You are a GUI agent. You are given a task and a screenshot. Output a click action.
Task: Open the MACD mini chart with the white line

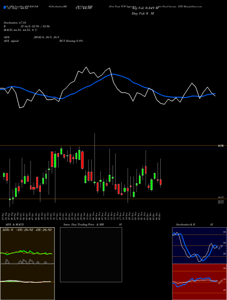[27, 282]
